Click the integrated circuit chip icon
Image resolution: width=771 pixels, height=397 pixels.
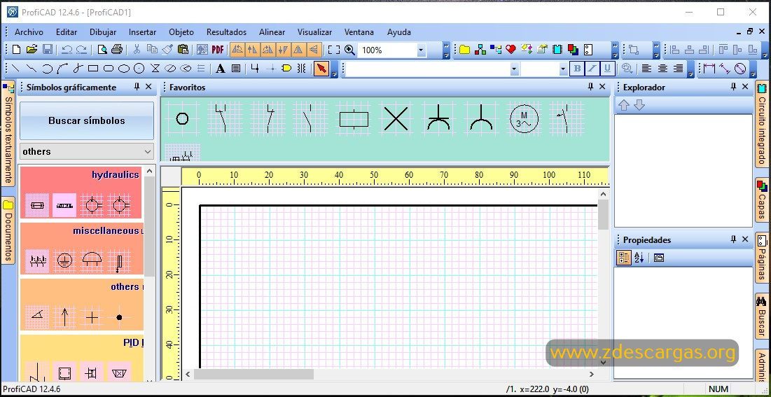click(557, 50)
